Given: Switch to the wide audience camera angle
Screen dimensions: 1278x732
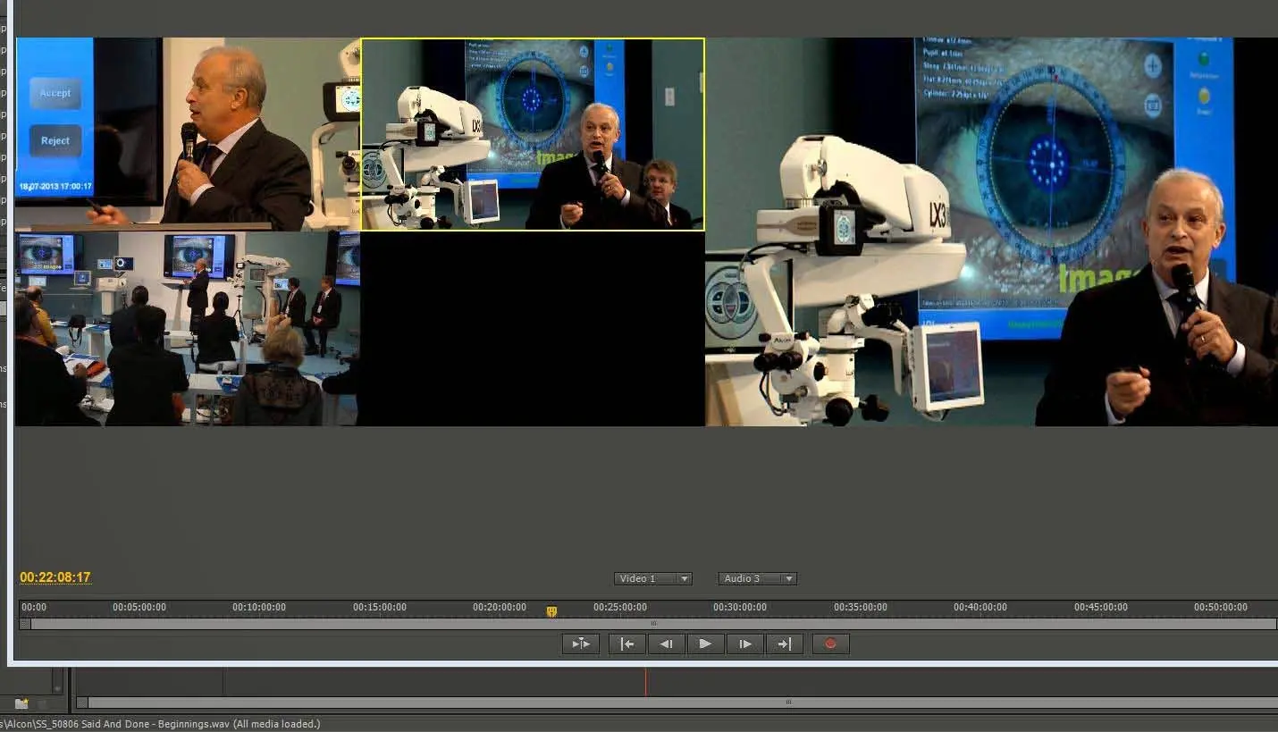Looking at the screenshot, I should point(187,329).
